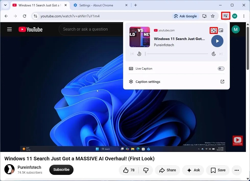Open the Pureinfotech channel avatar
250x181 pixels.
pos(9,169)
